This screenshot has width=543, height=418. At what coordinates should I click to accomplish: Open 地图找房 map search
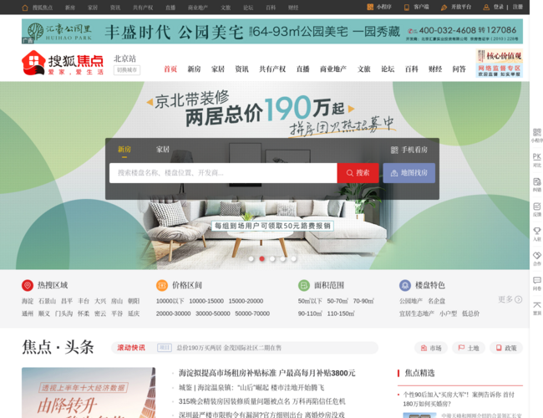pyautogui.click(x=409, y=173)
